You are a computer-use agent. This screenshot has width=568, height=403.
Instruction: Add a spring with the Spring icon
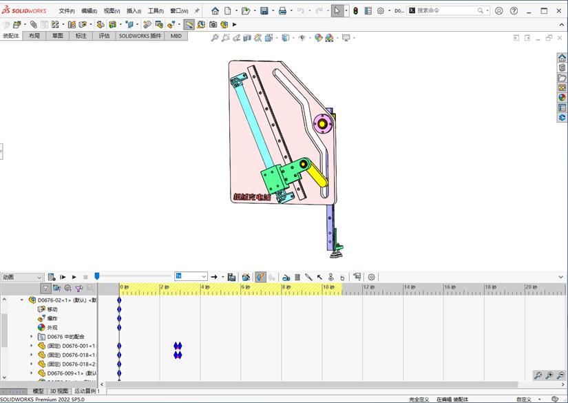[297, 277]
